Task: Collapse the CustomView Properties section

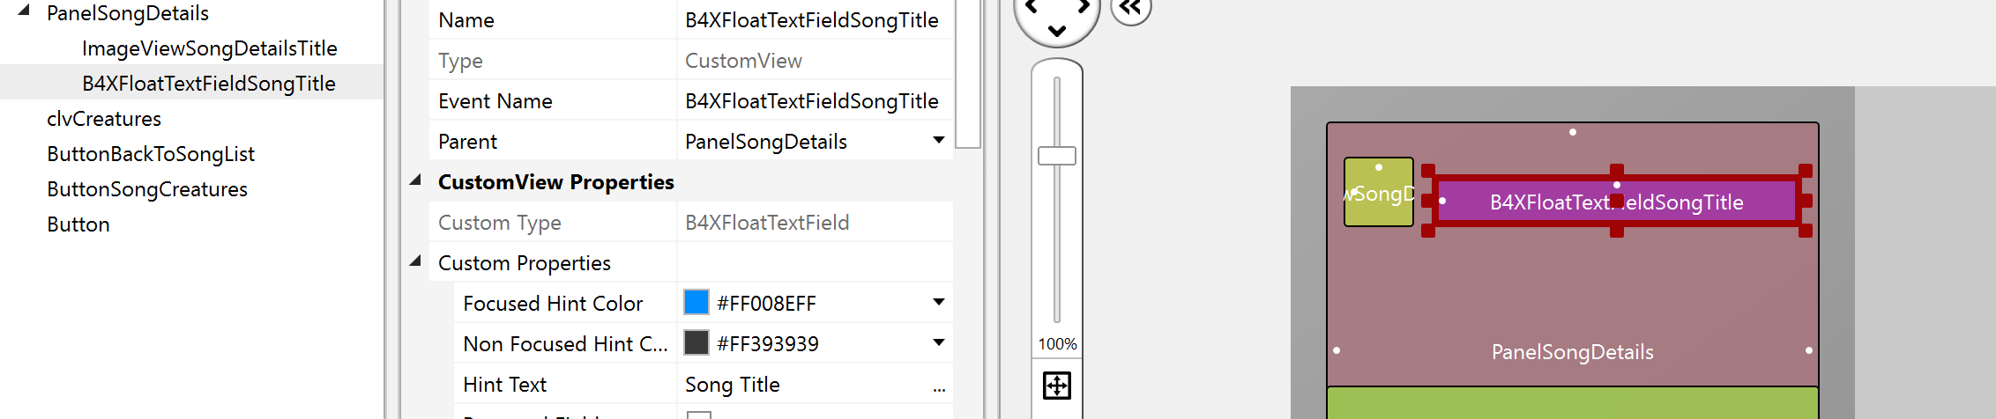Action: coord(415,180)
